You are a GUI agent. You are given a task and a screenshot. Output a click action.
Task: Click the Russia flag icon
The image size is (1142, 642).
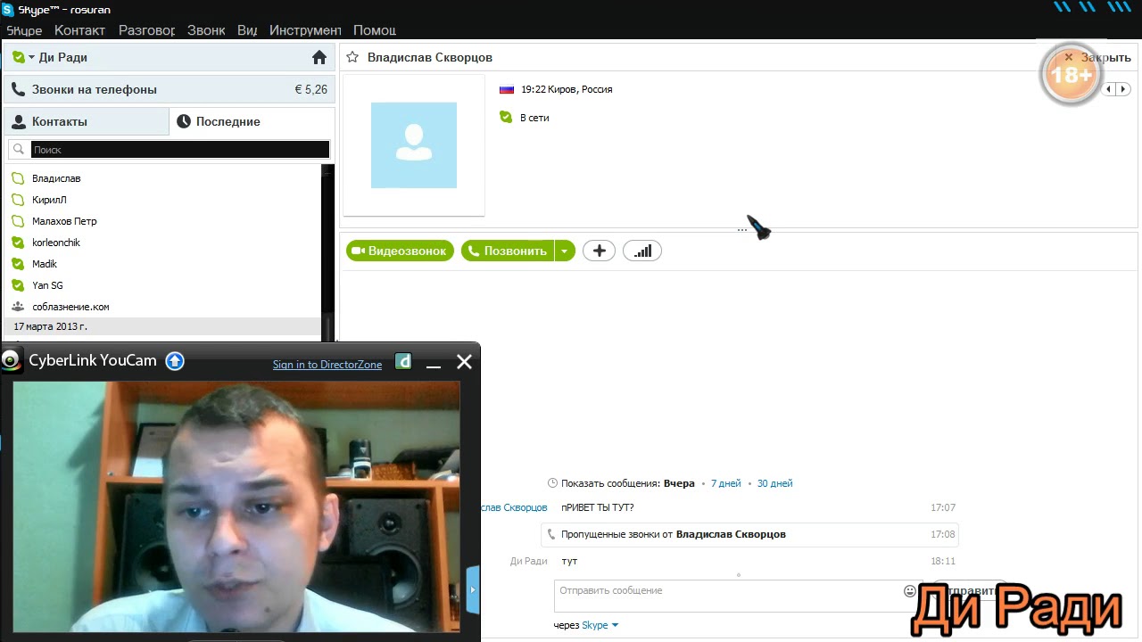[x=507, y=89]
